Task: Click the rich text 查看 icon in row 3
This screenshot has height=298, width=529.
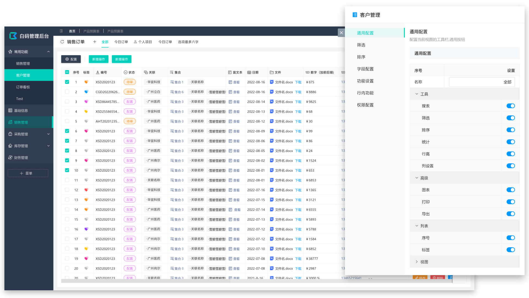Action: click(230, 102)
